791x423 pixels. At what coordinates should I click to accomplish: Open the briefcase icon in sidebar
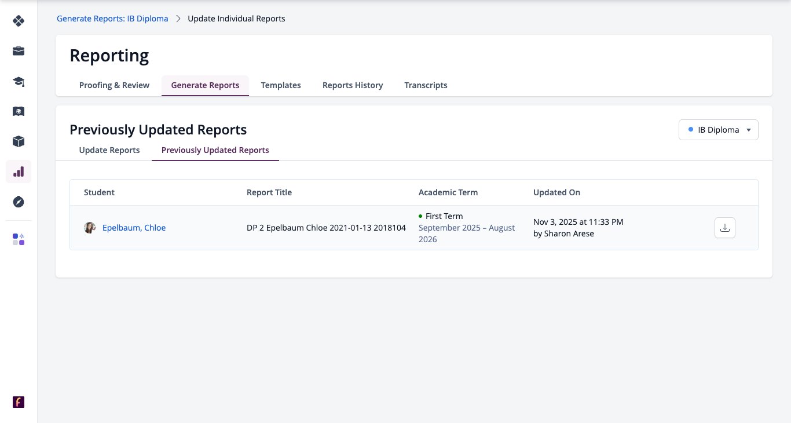tap(19, 51)
